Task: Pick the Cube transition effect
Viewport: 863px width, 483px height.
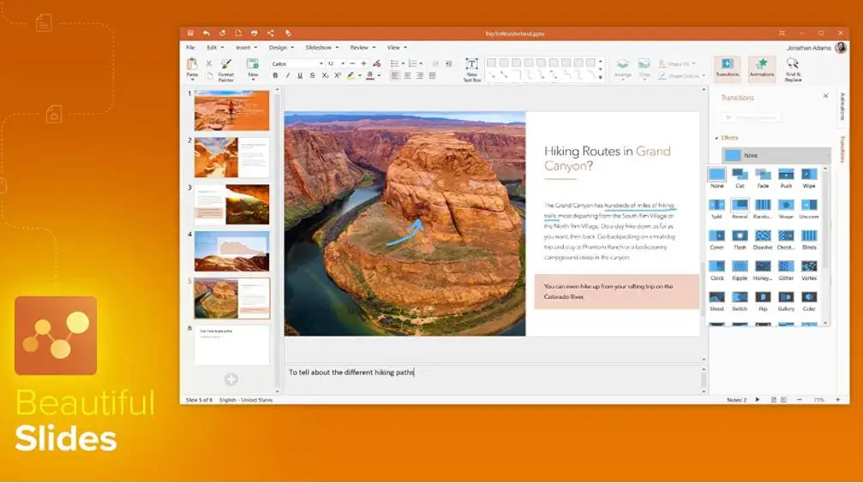Action: tap(809, 298)
